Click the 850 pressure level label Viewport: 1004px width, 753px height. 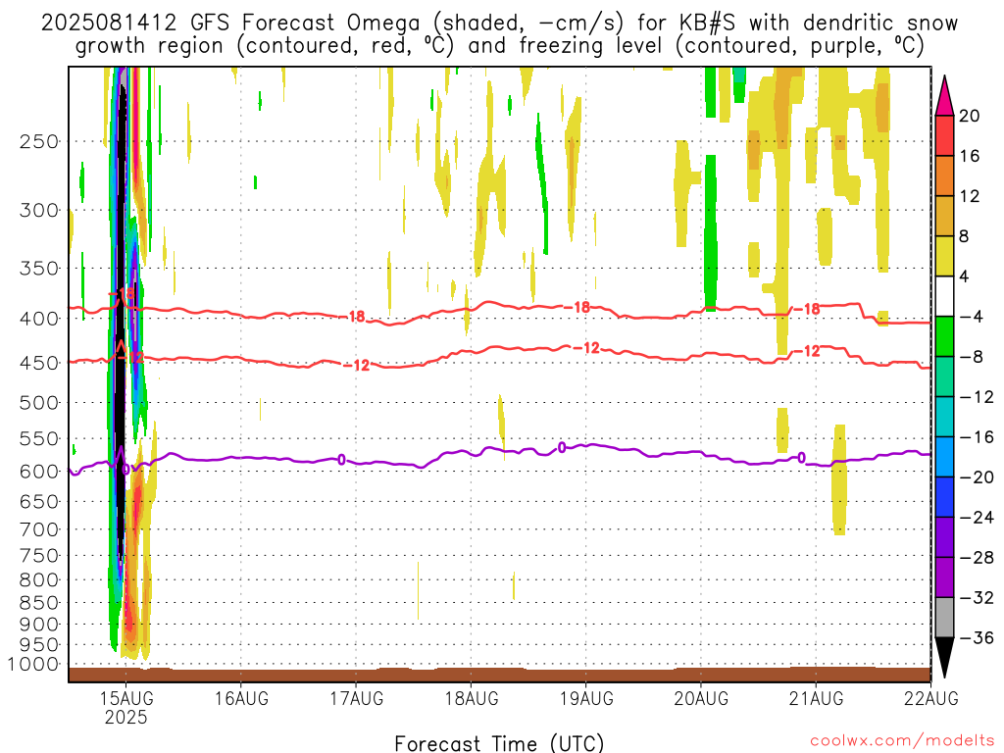point(39,603)
